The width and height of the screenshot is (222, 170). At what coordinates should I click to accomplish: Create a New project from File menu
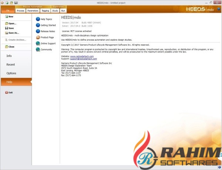[x=9, y=17]
